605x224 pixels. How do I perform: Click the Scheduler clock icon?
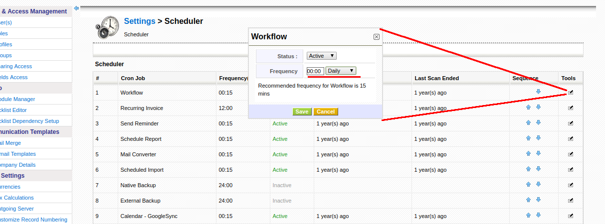coord(106,27)
